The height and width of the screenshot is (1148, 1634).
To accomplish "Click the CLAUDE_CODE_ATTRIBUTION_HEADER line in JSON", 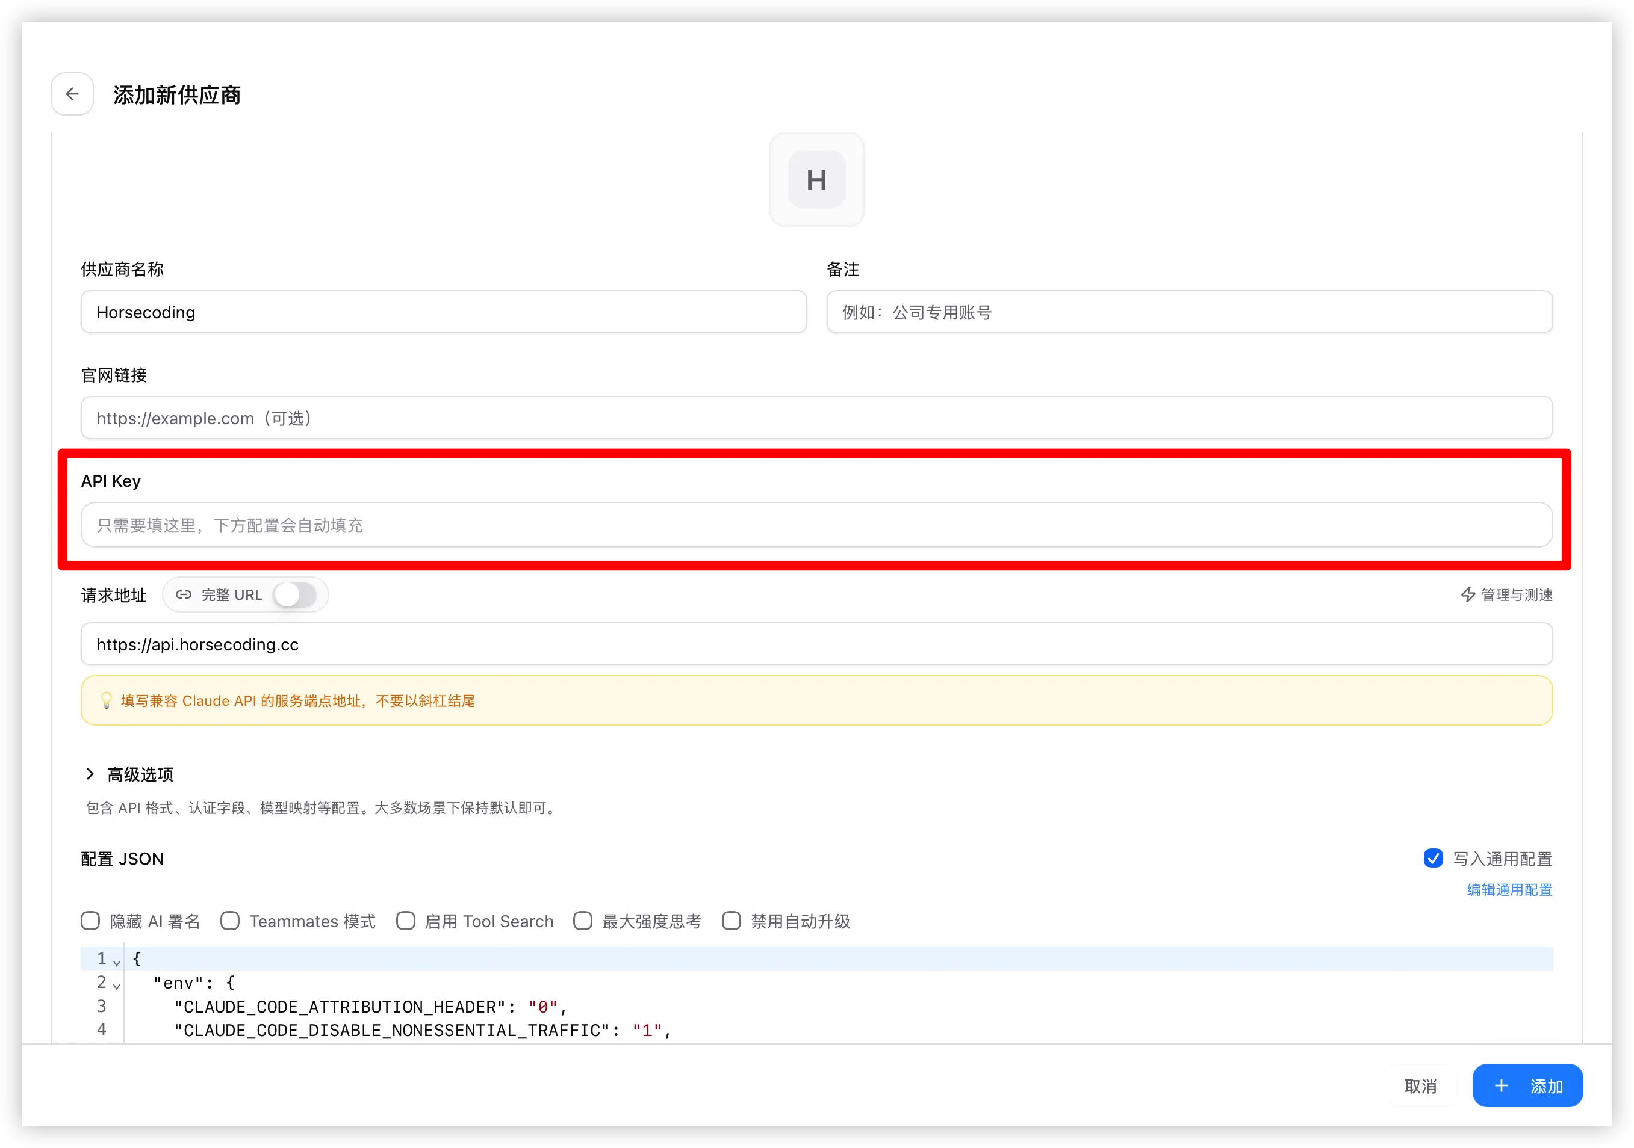I will 370,1007.
